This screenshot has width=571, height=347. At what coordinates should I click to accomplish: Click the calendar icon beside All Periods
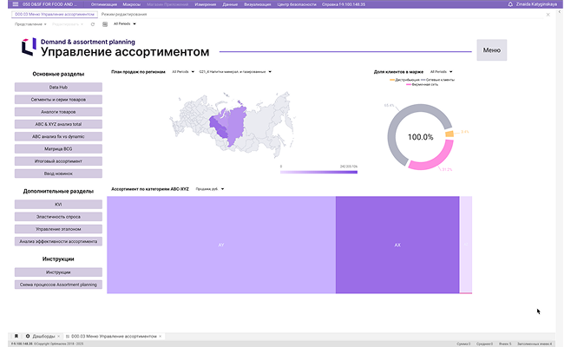[105, 23]
